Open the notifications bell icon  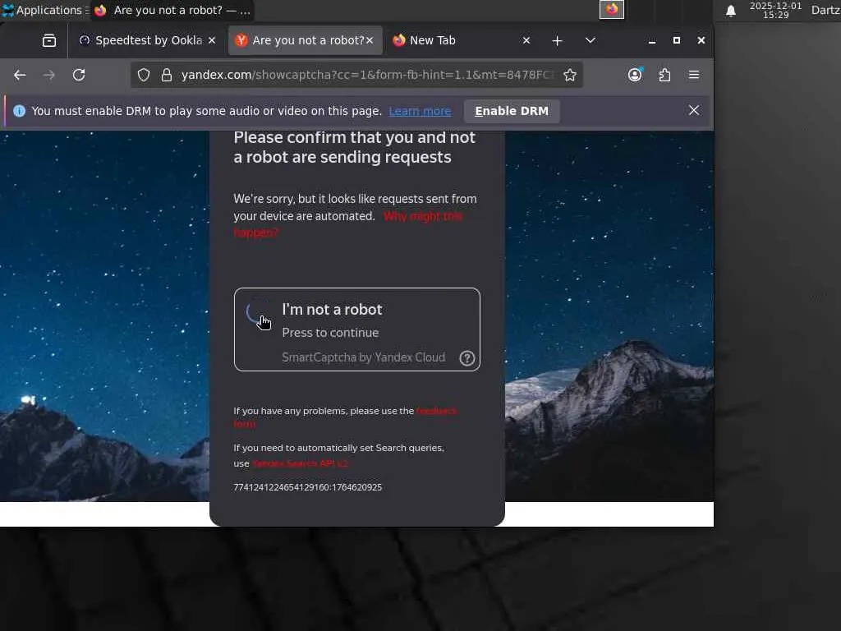[x=730, y=11]
